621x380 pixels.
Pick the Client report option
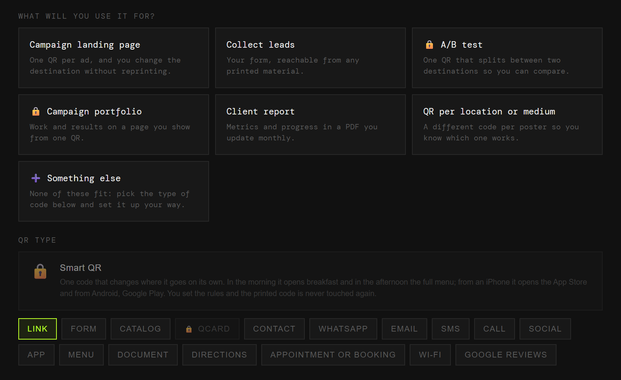(310, 124)
